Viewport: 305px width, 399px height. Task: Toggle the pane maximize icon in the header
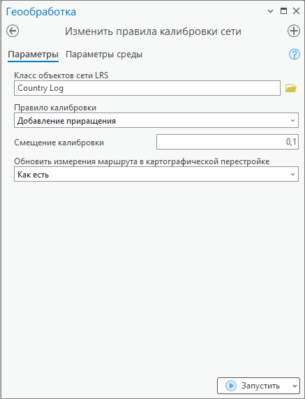(283, 11)
